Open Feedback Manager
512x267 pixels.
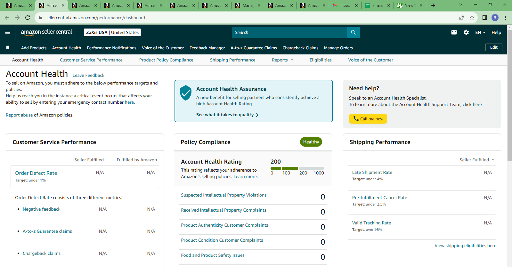click(207, 48)
